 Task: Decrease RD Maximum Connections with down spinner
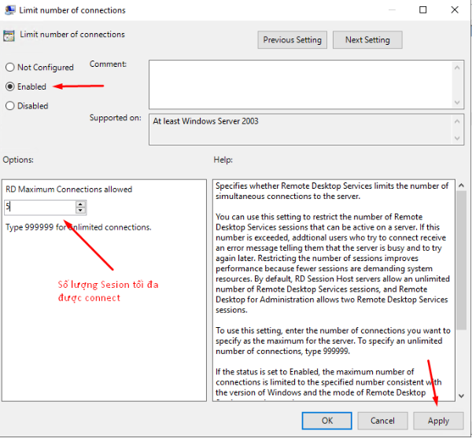pyautogui.click(x=80, y=211)
